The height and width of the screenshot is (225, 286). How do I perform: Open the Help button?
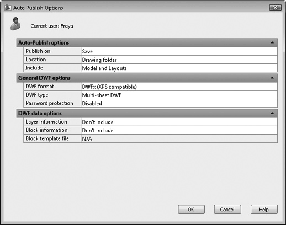pos(264,210)
